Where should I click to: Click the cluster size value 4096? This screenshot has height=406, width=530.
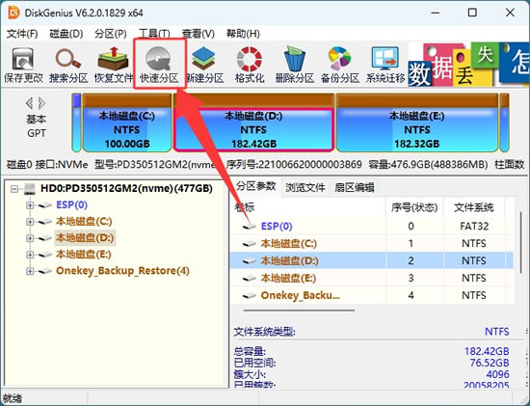click(x=498, y=374)
